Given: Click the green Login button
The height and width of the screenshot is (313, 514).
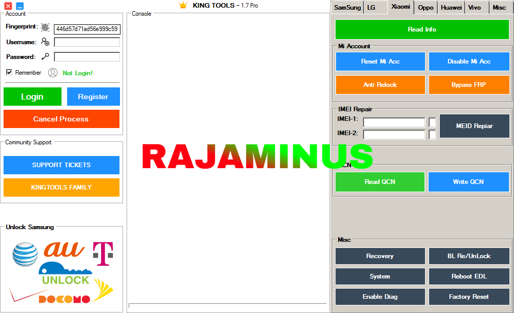Looking at the screenshot, I should click(33, 97).
